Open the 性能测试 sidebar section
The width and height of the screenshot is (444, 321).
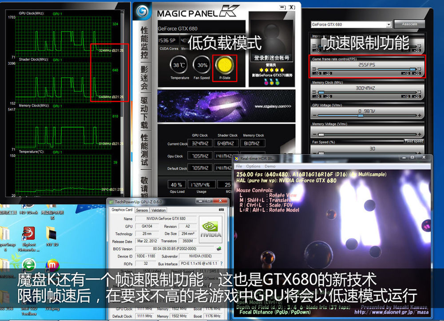(x=144, y=150)
